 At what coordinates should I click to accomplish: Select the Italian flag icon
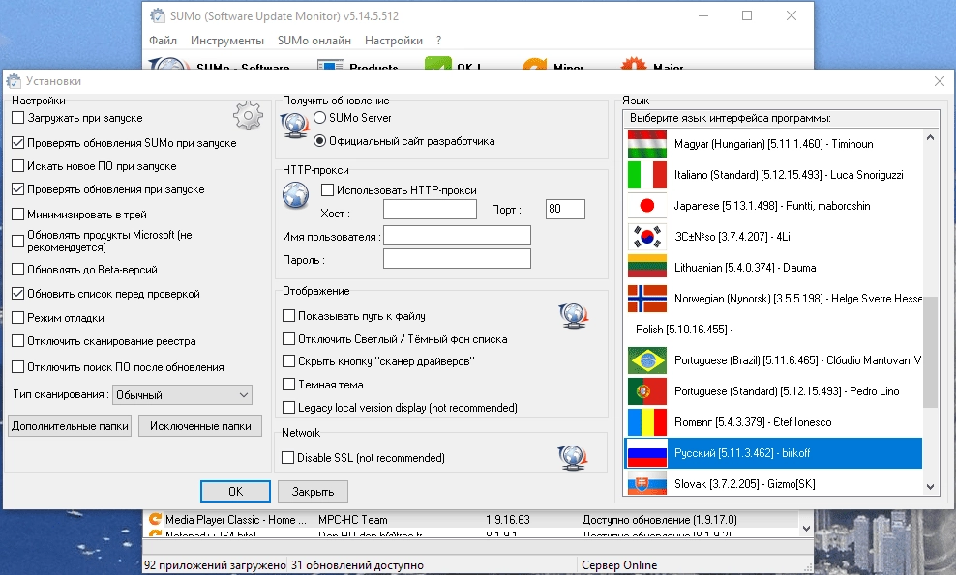(647, 175)
